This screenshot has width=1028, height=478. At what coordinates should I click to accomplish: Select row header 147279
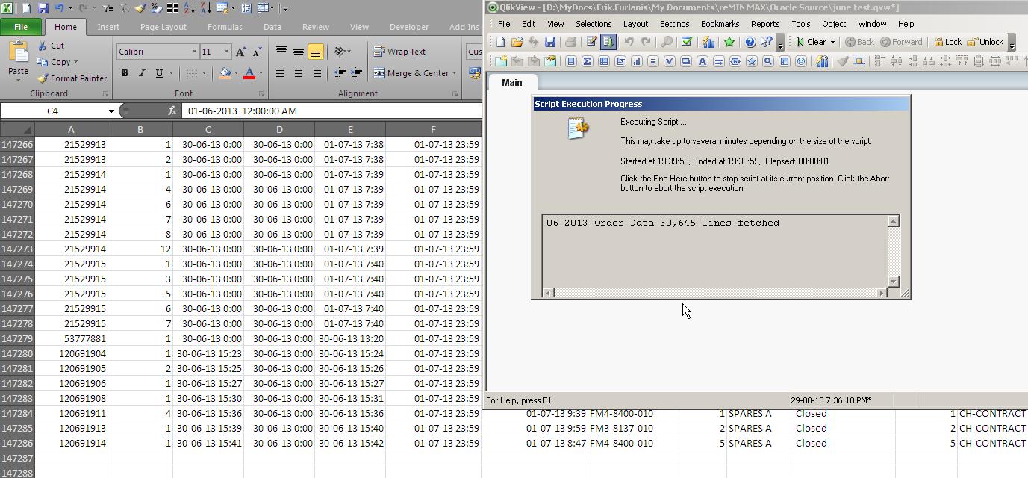pyautogui.click(x=17, y=338)
